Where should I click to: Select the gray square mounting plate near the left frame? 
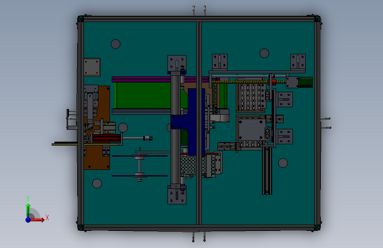tap(92, 67)
